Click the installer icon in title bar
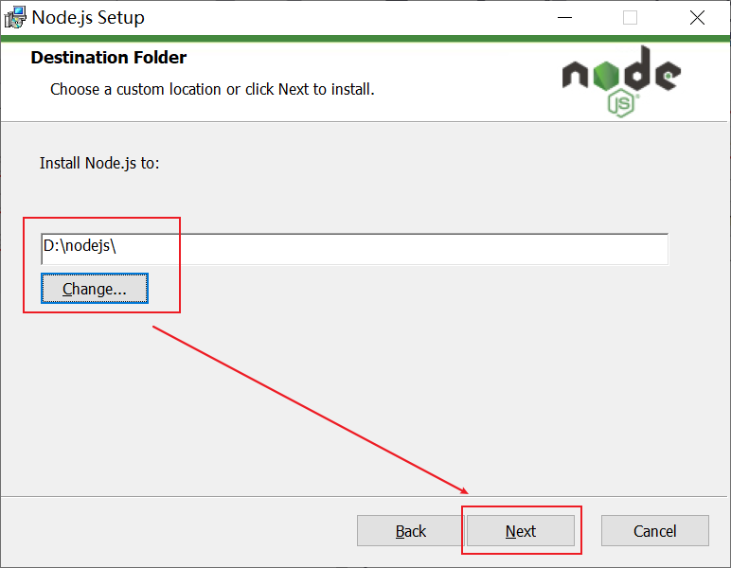 15,17
